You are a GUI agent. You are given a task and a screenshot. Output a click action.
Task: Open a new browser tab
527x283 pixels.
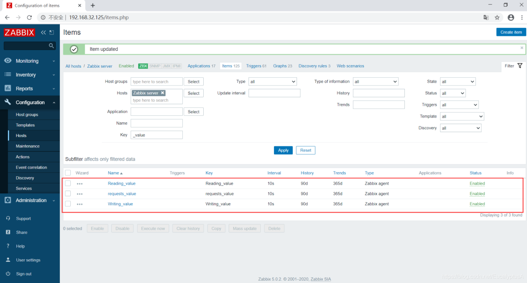93,5
